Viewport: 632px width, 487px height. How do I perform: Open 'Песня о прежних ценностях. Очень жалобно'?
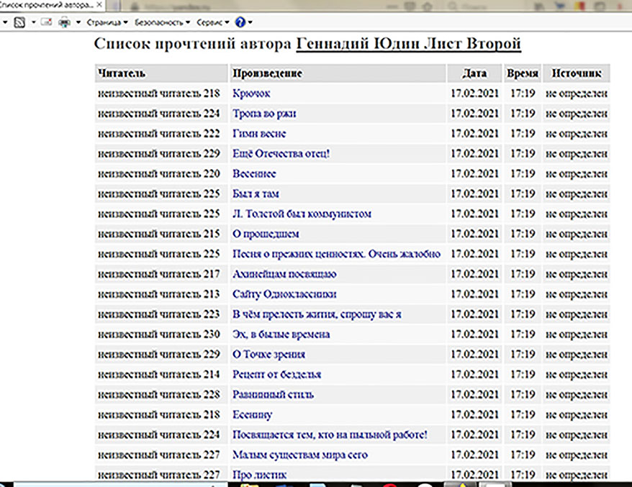tap(337, 254)
